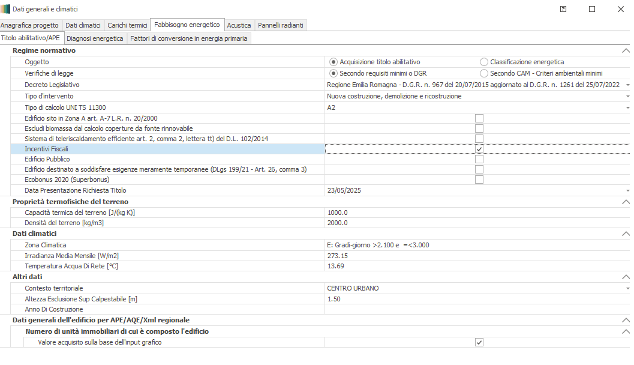The width and height of the screenshot is (634, 365).
Task: Collapse the Proprietà termofisiche del terreno section
Action: point(626,202)
